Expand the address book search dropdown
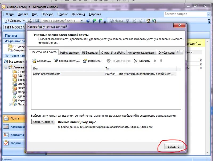213x161 pixels. (82, 21)
